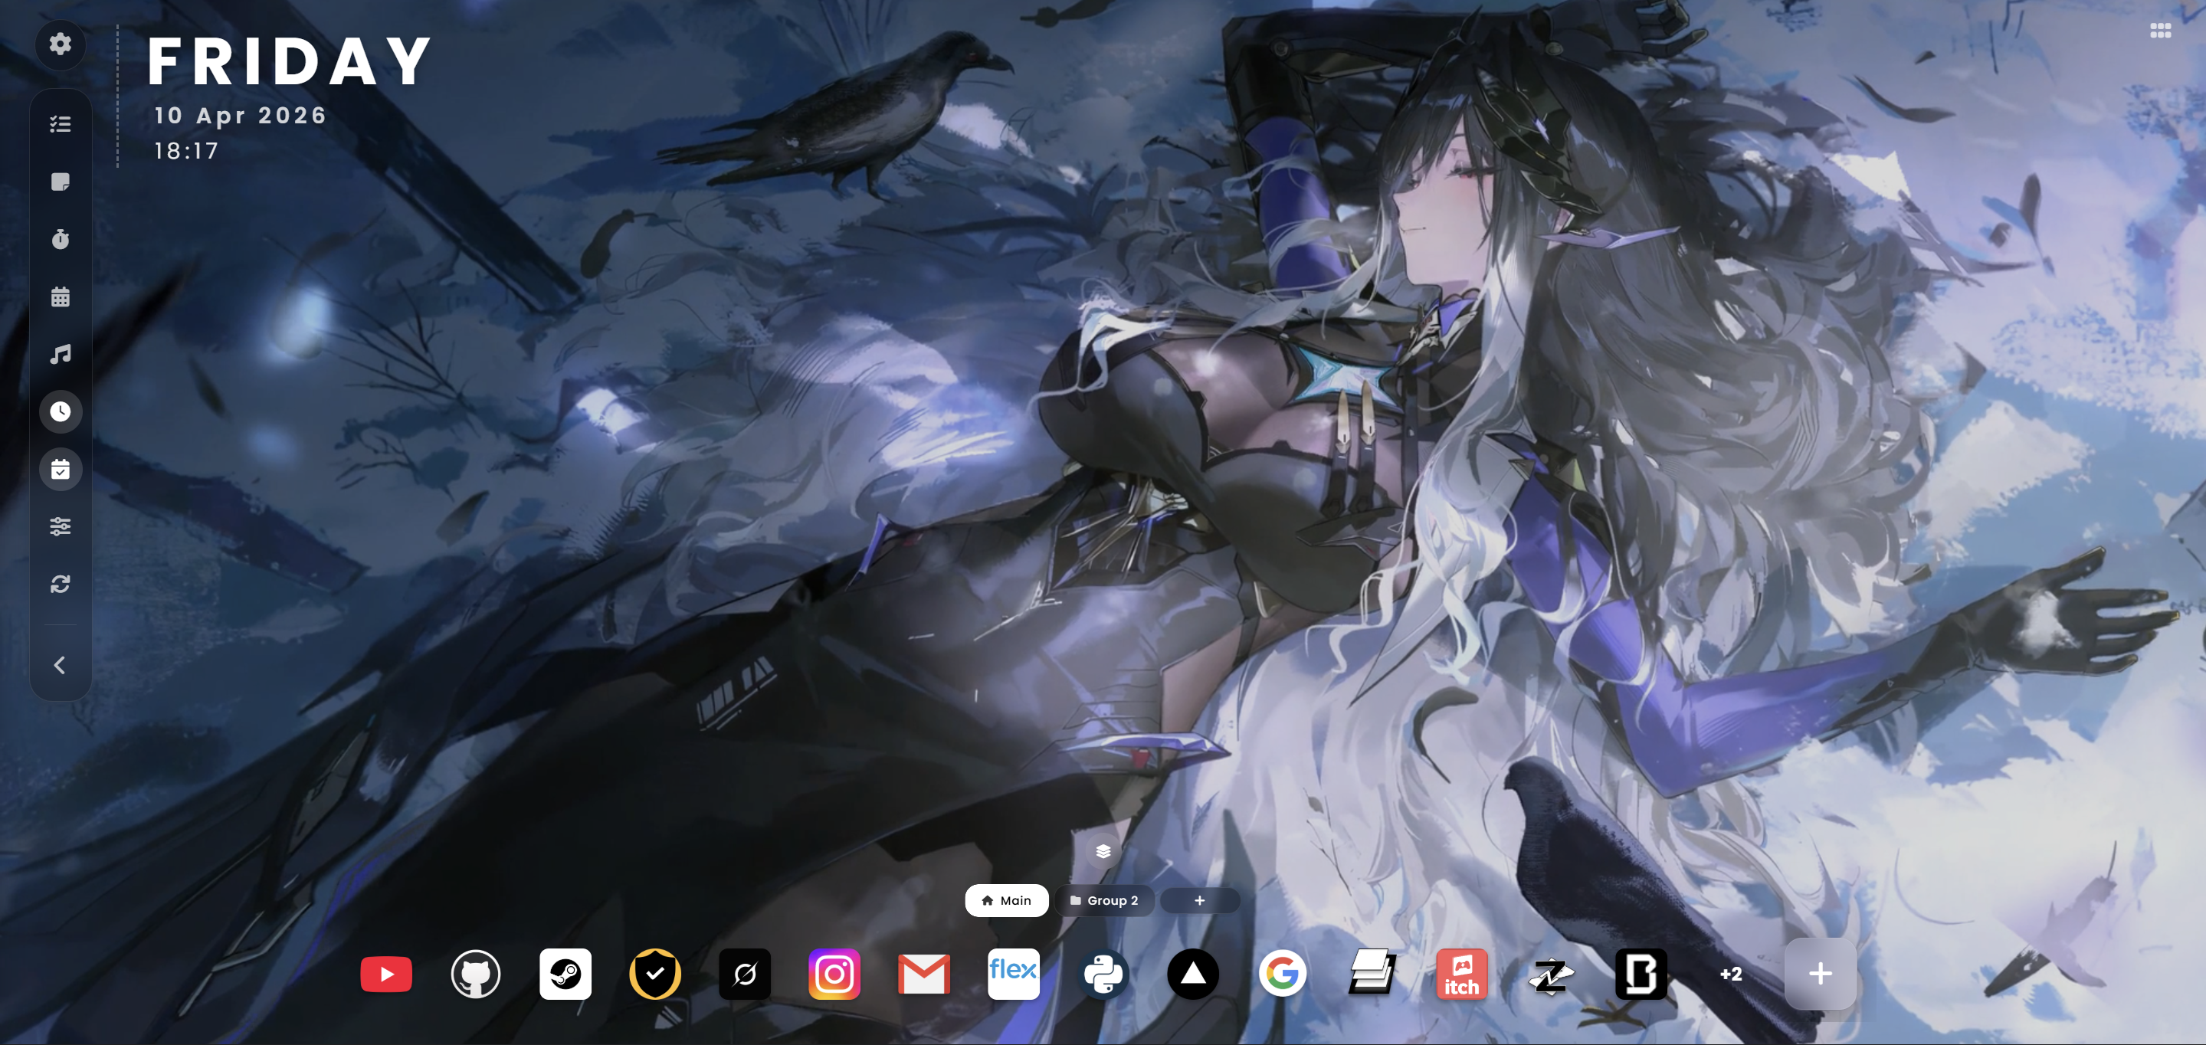Open the itch.io shortcut

pos(1462,974)
